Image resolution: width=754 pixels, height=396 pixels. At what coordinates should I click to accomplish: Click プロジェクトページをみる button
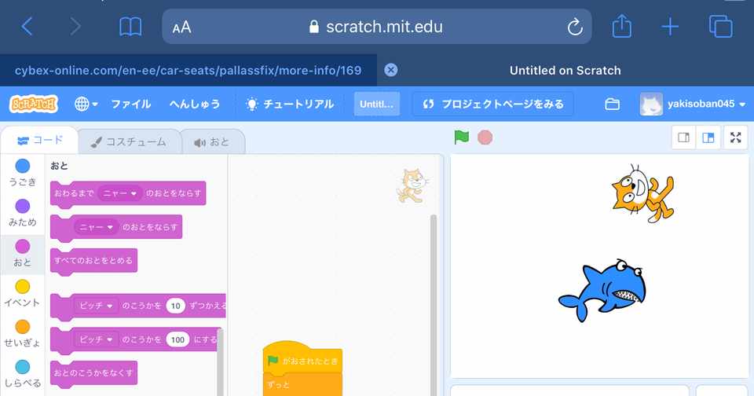(493, 104)
